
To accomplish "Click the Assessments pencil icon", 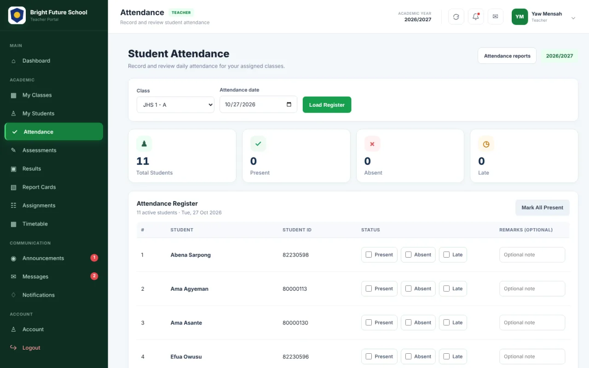I will click(x=13, y=150).
